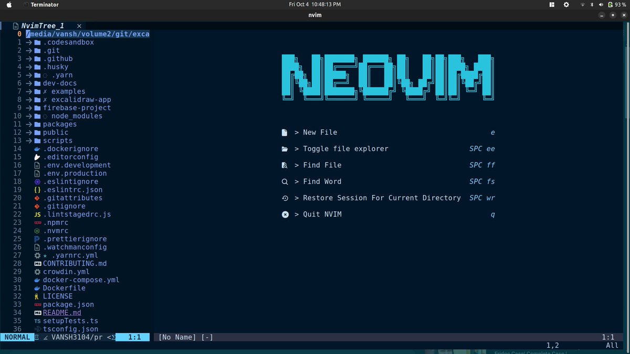
Task: Click the docker icon beside .dockerignore
Action: click(x=37, y=149)
